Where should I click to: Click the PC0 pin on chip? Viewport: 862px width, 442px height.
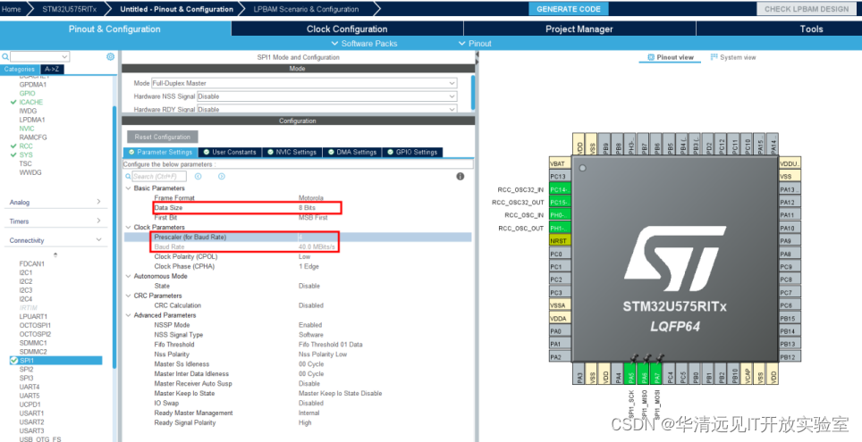click(x=560, y=254)
